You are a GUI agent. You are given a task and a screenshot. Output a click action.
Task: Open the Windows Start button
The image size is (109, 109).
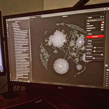11,80
